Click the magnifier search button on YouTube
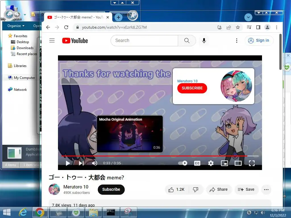Screen dimensions: 291x218 pyautogui.click(x=187, y=40)
